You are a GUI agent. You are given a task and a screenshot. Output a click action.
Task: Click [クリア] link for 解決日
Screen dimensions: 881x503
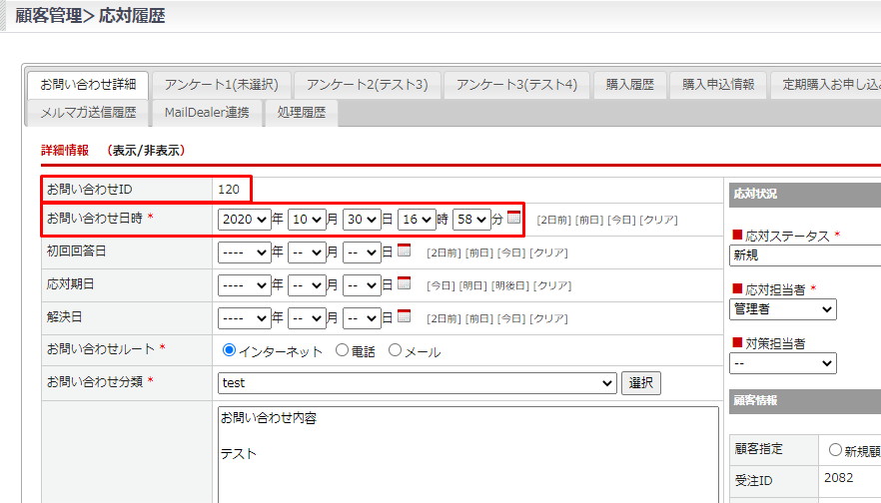point(548,318)
